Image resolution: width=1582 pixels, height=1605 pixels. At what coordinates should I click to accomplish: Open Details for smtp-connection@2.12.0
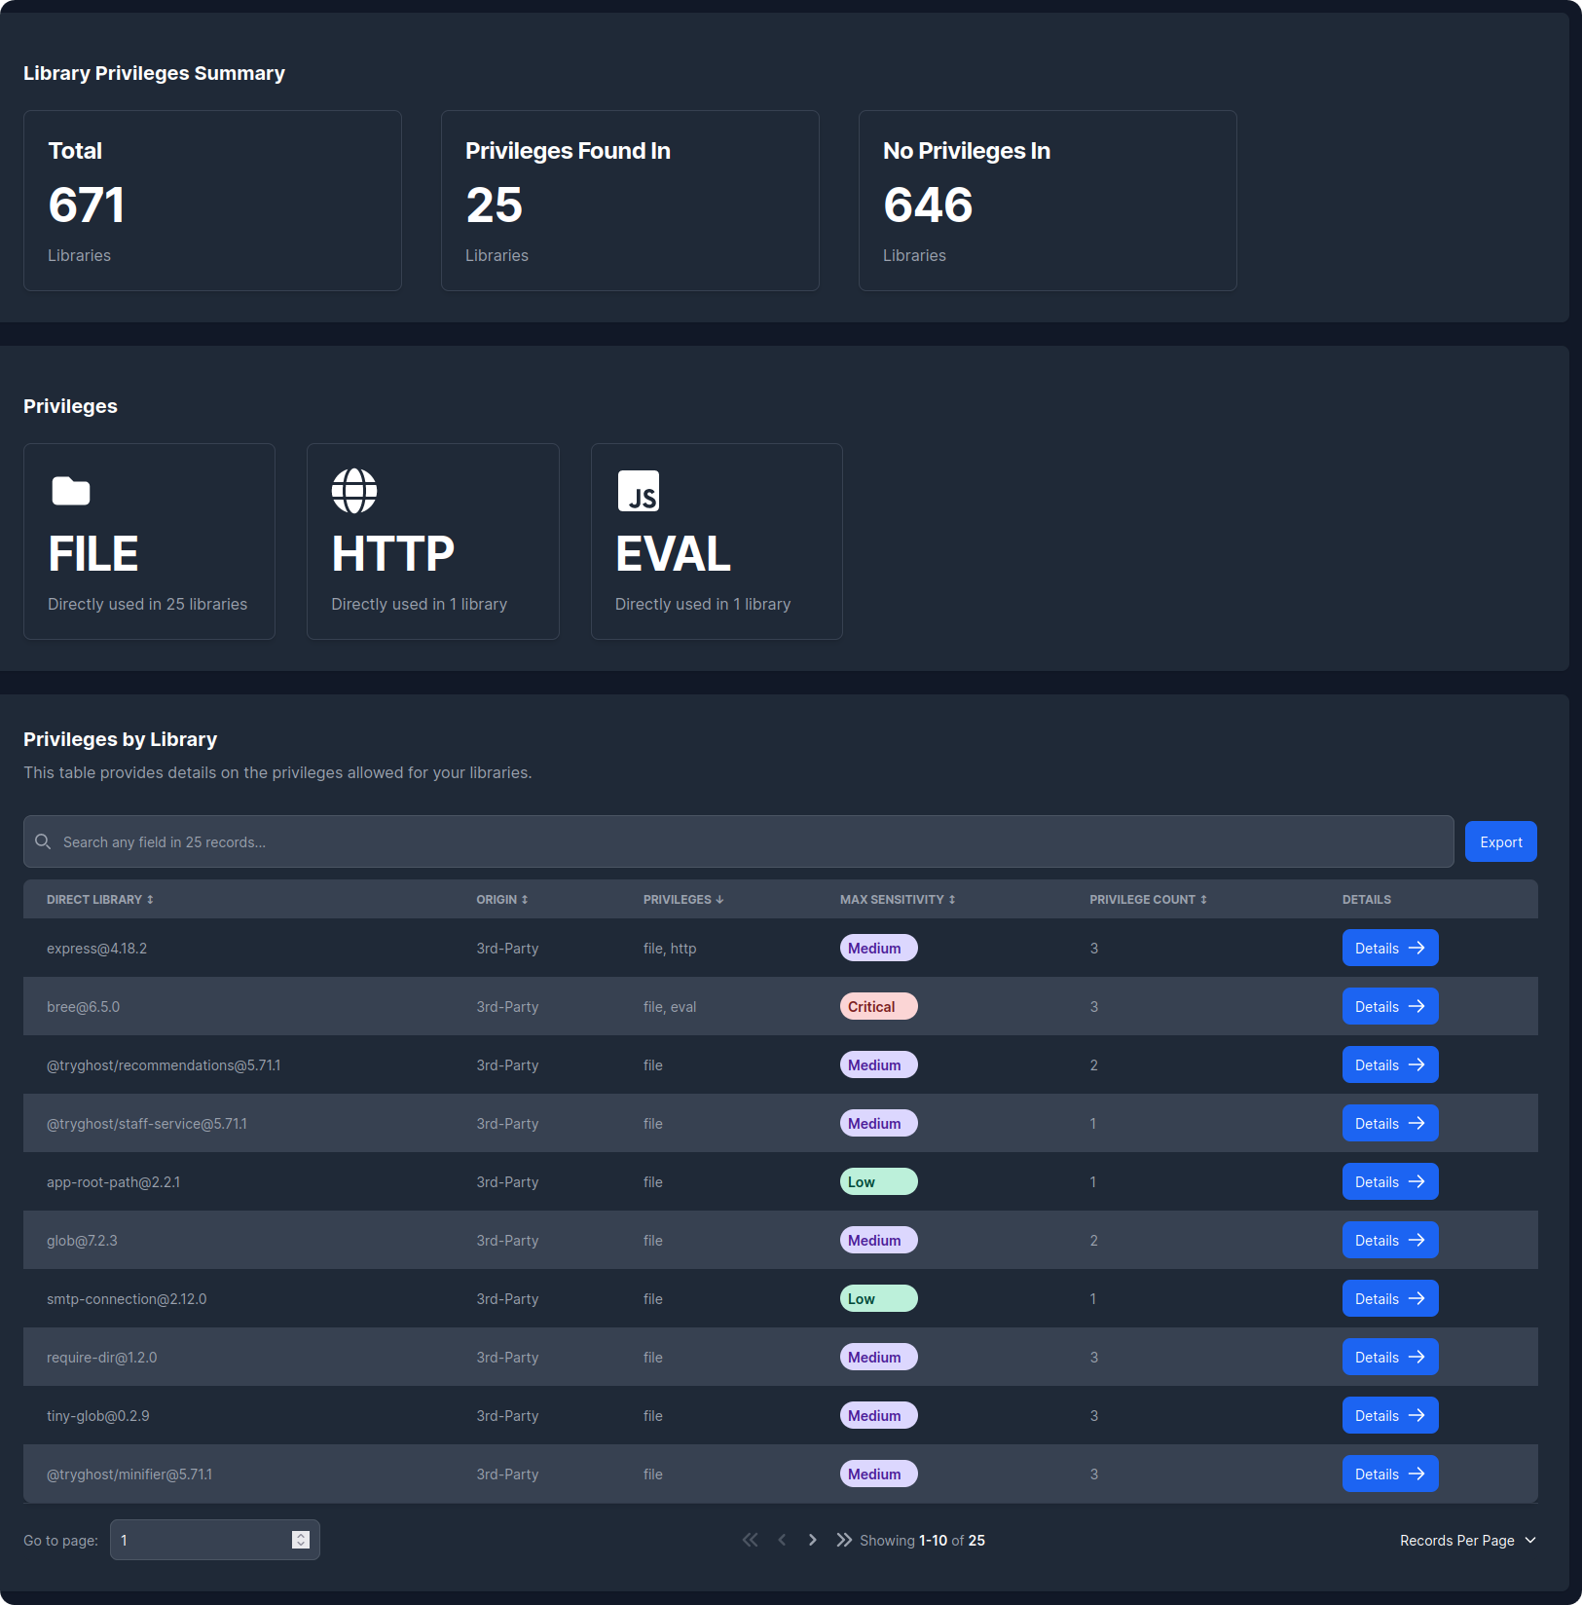(x=1390, y=1298)
